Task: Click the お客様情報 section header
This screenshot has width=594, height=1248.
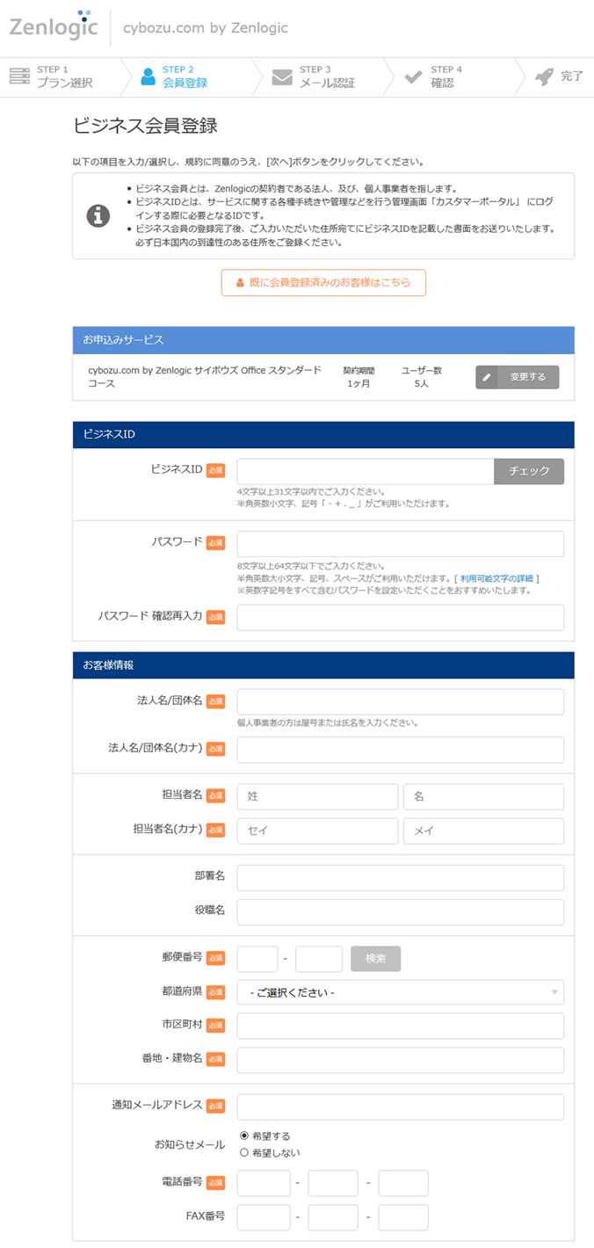Action: pos(323,665)
